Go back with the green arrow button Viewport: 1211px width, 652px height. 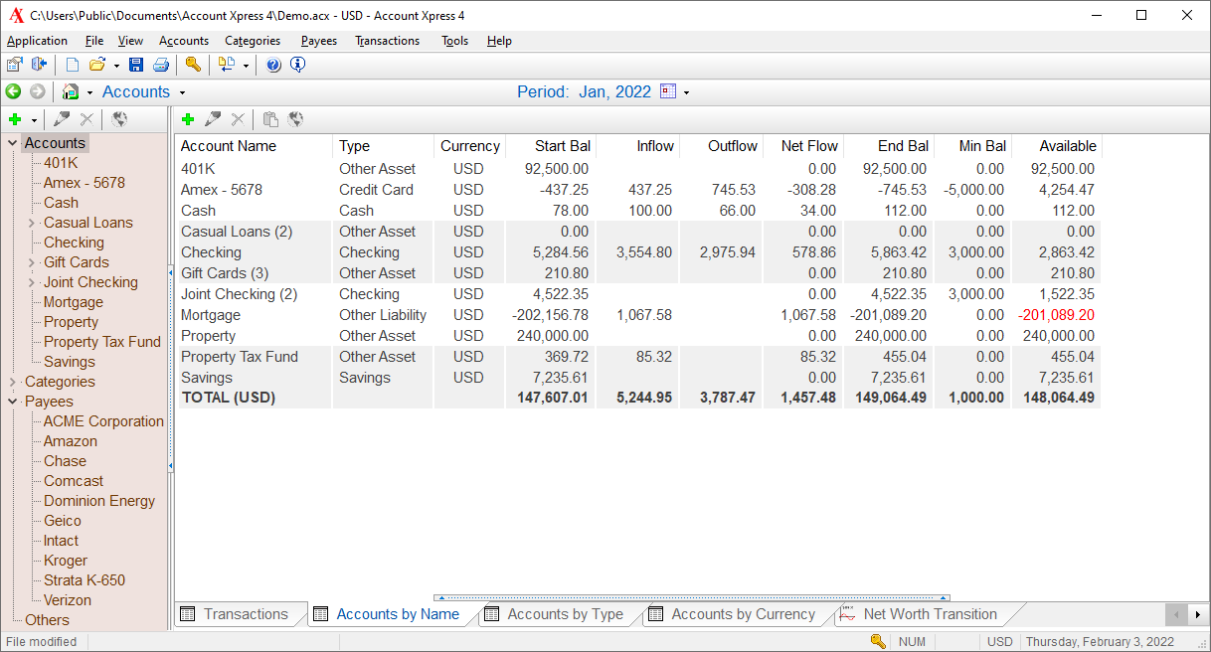(14, 92)
